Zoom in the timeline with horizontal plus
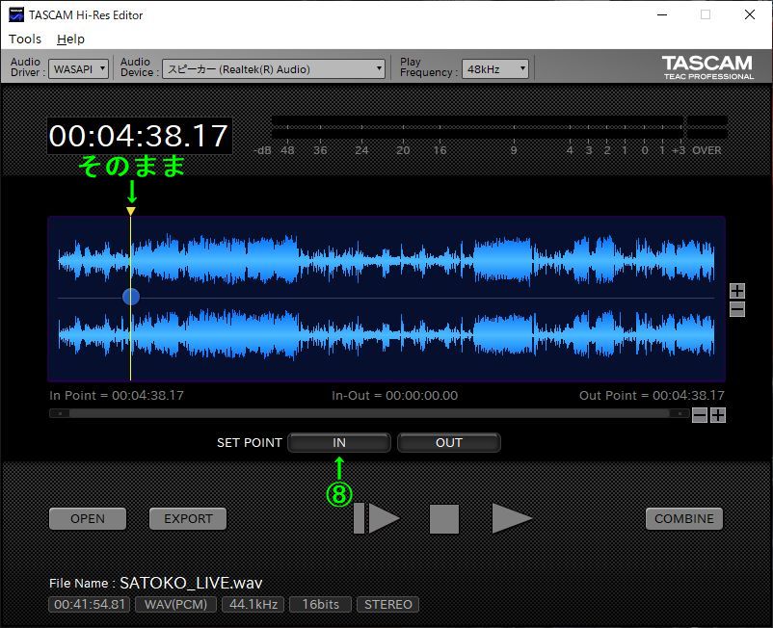This screenshot has width=773, height=628. coord(718,415)
